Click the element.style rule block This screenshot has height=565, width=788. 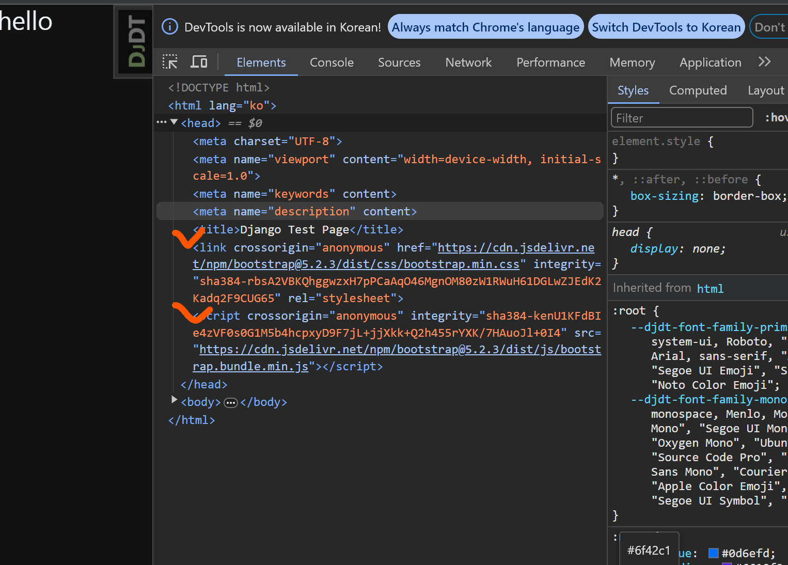(x=698, y=149)
